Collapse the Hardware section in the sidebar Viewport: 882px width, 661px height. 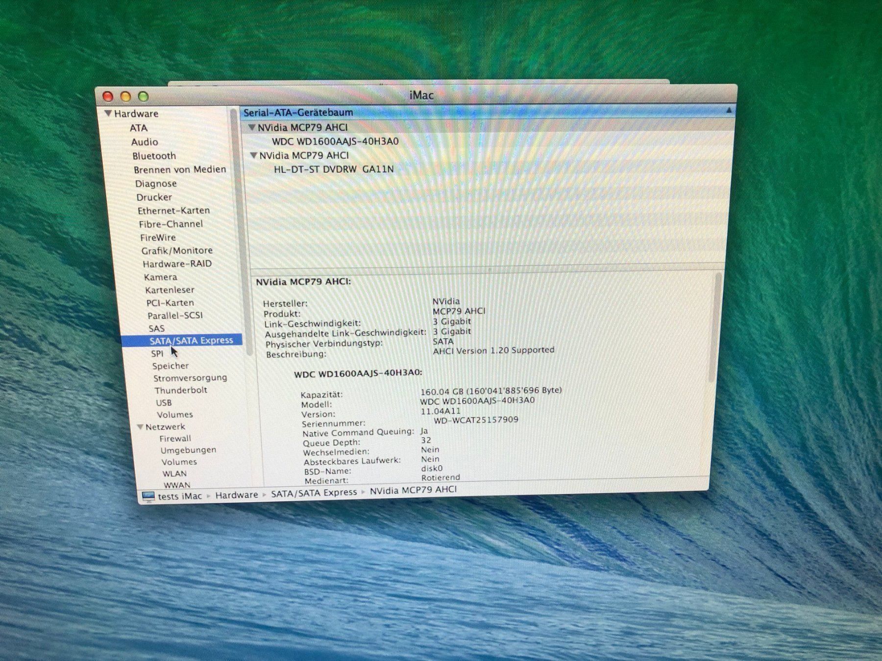coord(108,113)
